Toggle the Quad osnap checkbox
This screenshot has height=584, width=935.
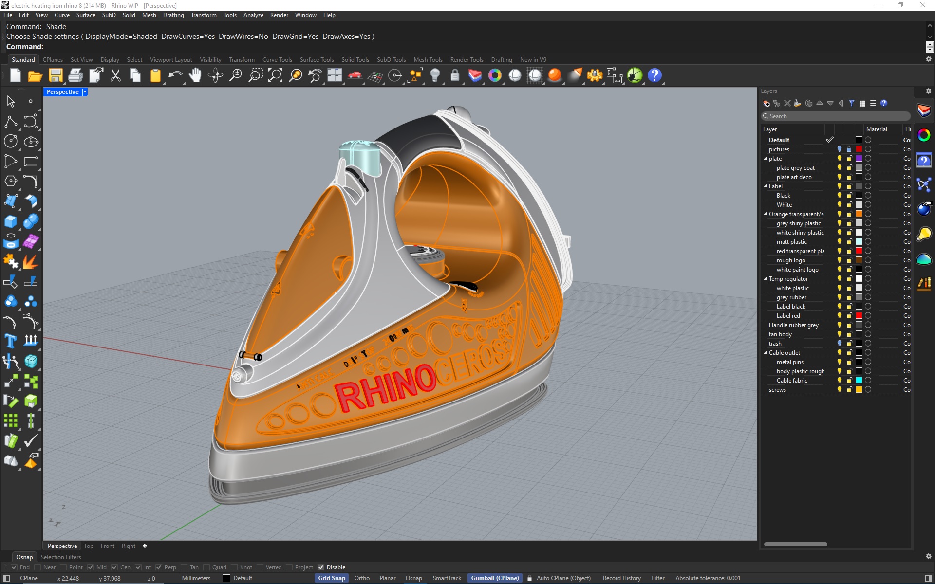(x=206, y=567)
